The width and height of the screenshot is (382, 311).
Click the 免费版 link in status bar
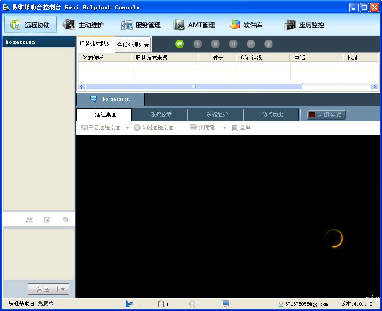pos(46,303)
